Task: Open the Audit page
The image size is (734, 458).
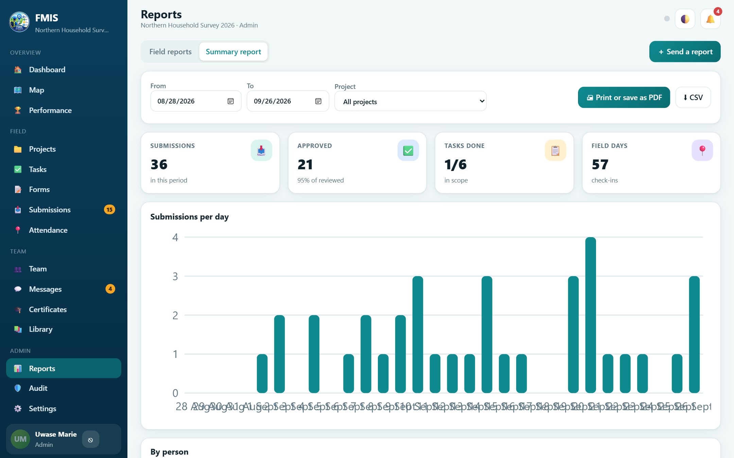Action: coord(64,388)
